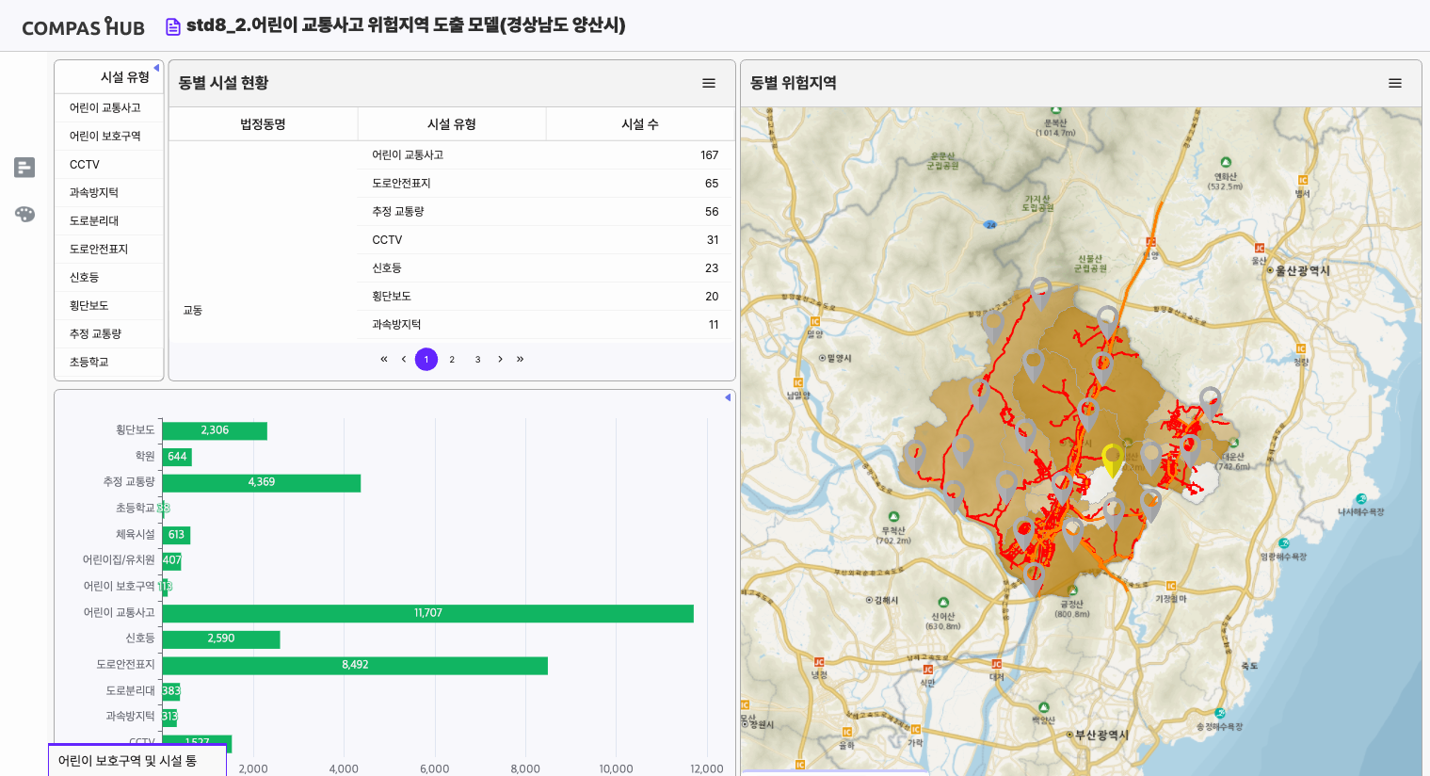Click table row 도로안전표지 65
This screenshot has height=776, width=1430.
[x=545, y=183]
